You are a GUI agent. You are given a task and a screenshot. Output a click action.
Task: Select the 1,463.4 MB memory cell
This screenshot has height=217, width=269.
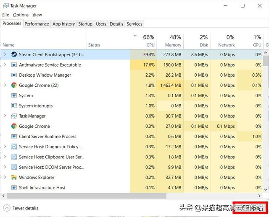point(170,85)
